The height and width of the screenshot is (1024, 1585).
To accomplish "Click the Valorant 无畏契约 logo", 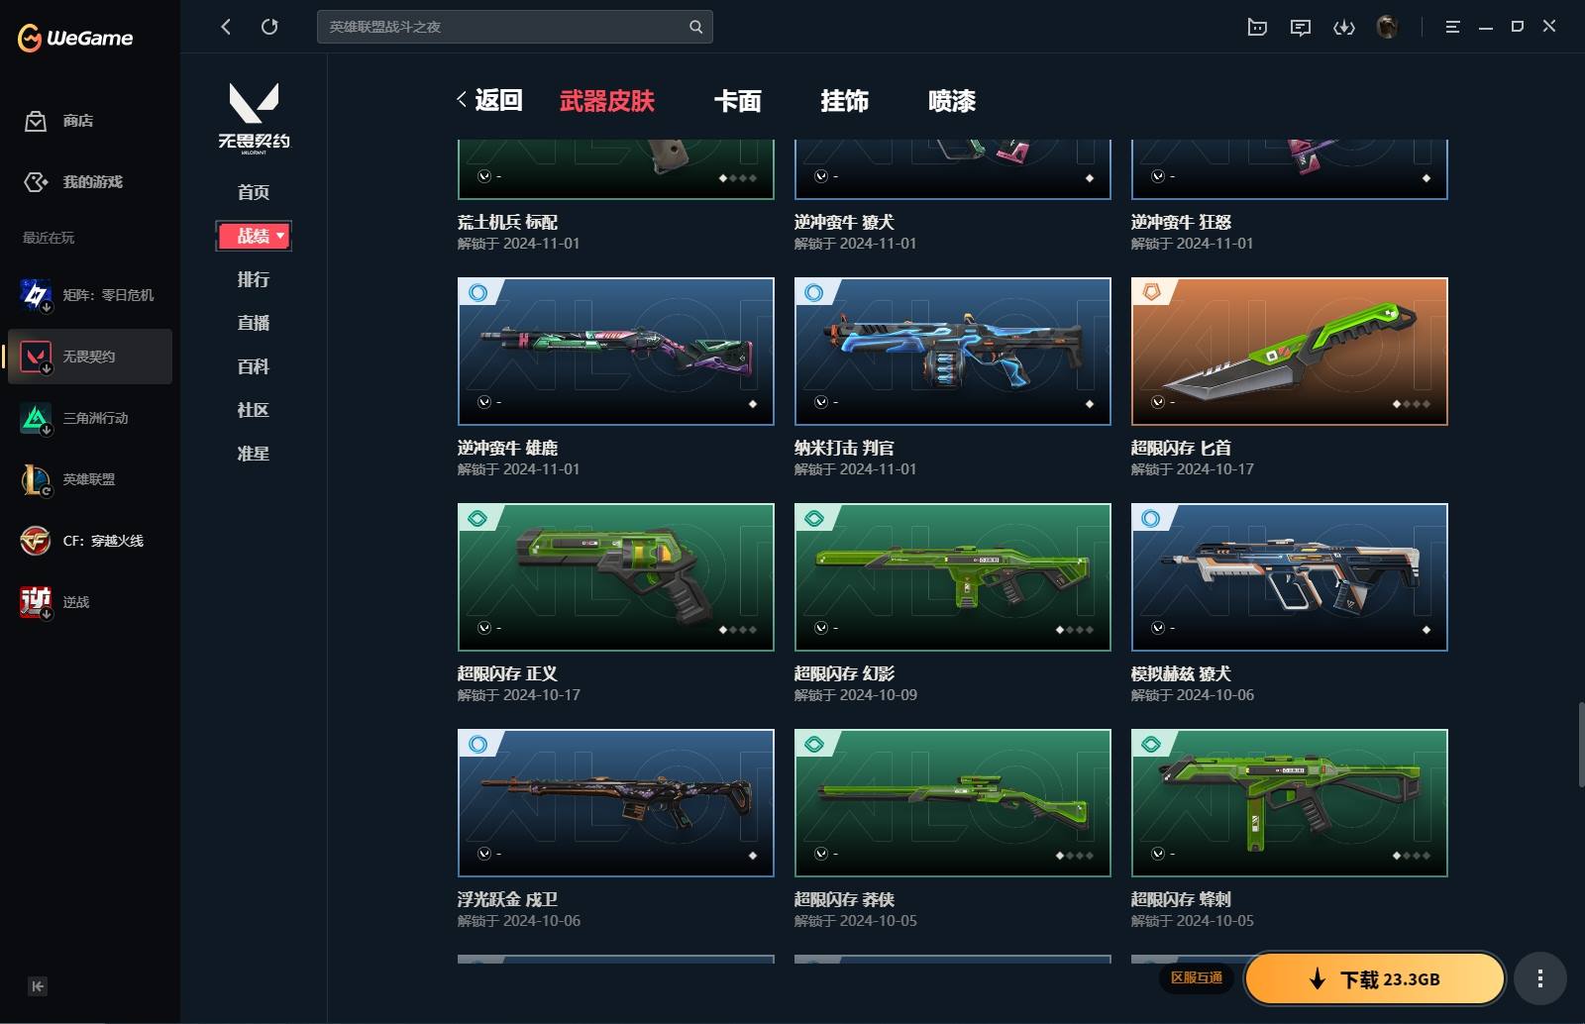I will click(x=254, y=117).
